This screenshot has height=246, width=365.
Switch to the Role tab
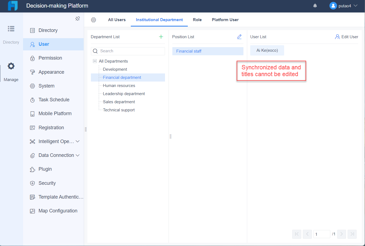pyautogui.click(x=197, y=20)
